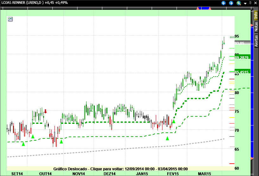Click the 89,2879 green price label
The width and height of the screenshot is (259, 176).
(242, 58)
